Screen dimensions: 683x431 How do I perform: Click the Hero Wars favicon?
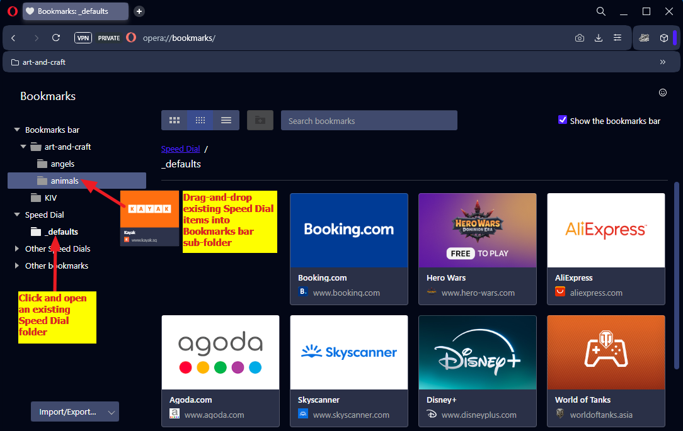[432, 291]
